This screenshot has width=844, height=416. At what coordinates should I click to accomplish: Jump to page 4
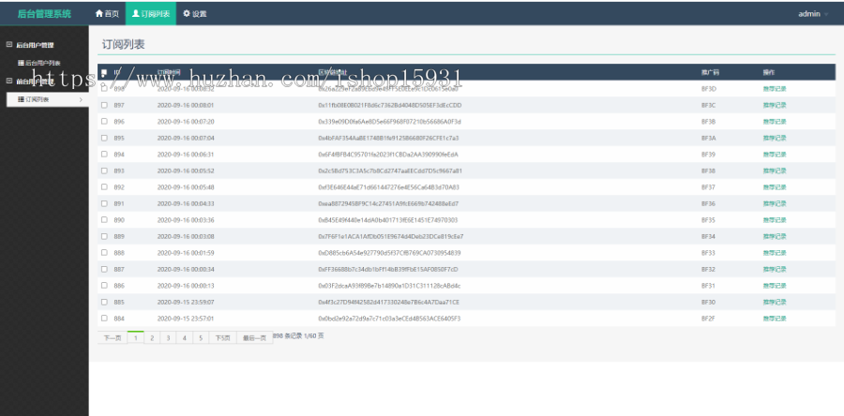point(184,337)
